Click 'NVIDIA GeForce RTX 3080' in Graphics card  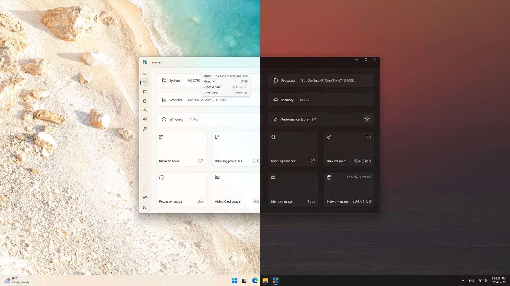click(x=207, y=100)
